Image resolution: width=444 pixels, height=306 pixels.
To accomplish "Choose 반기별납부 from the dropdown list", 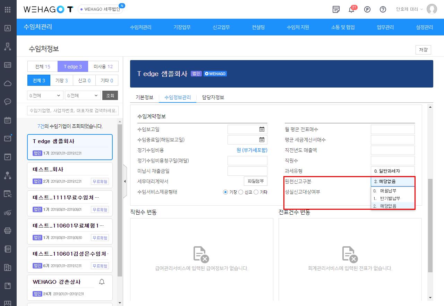I will (390, 198).
